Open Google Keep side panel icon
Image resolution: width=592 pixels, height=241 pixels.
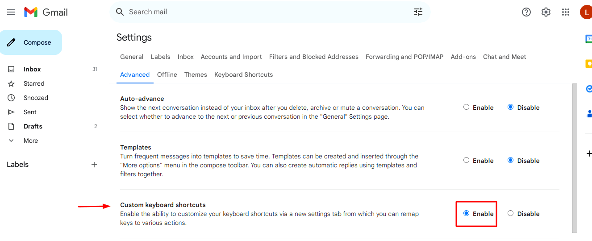coord(588,64)
